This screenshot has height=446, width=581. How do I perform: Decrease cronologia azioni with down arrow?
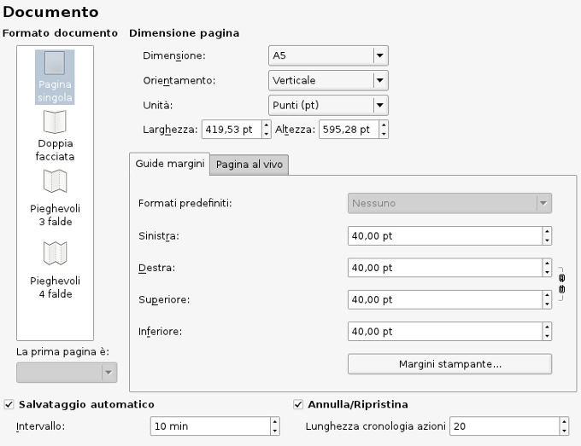(564, 431)
